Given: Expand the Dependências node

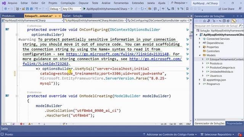Looking at the screenshot, I should 200,43.
